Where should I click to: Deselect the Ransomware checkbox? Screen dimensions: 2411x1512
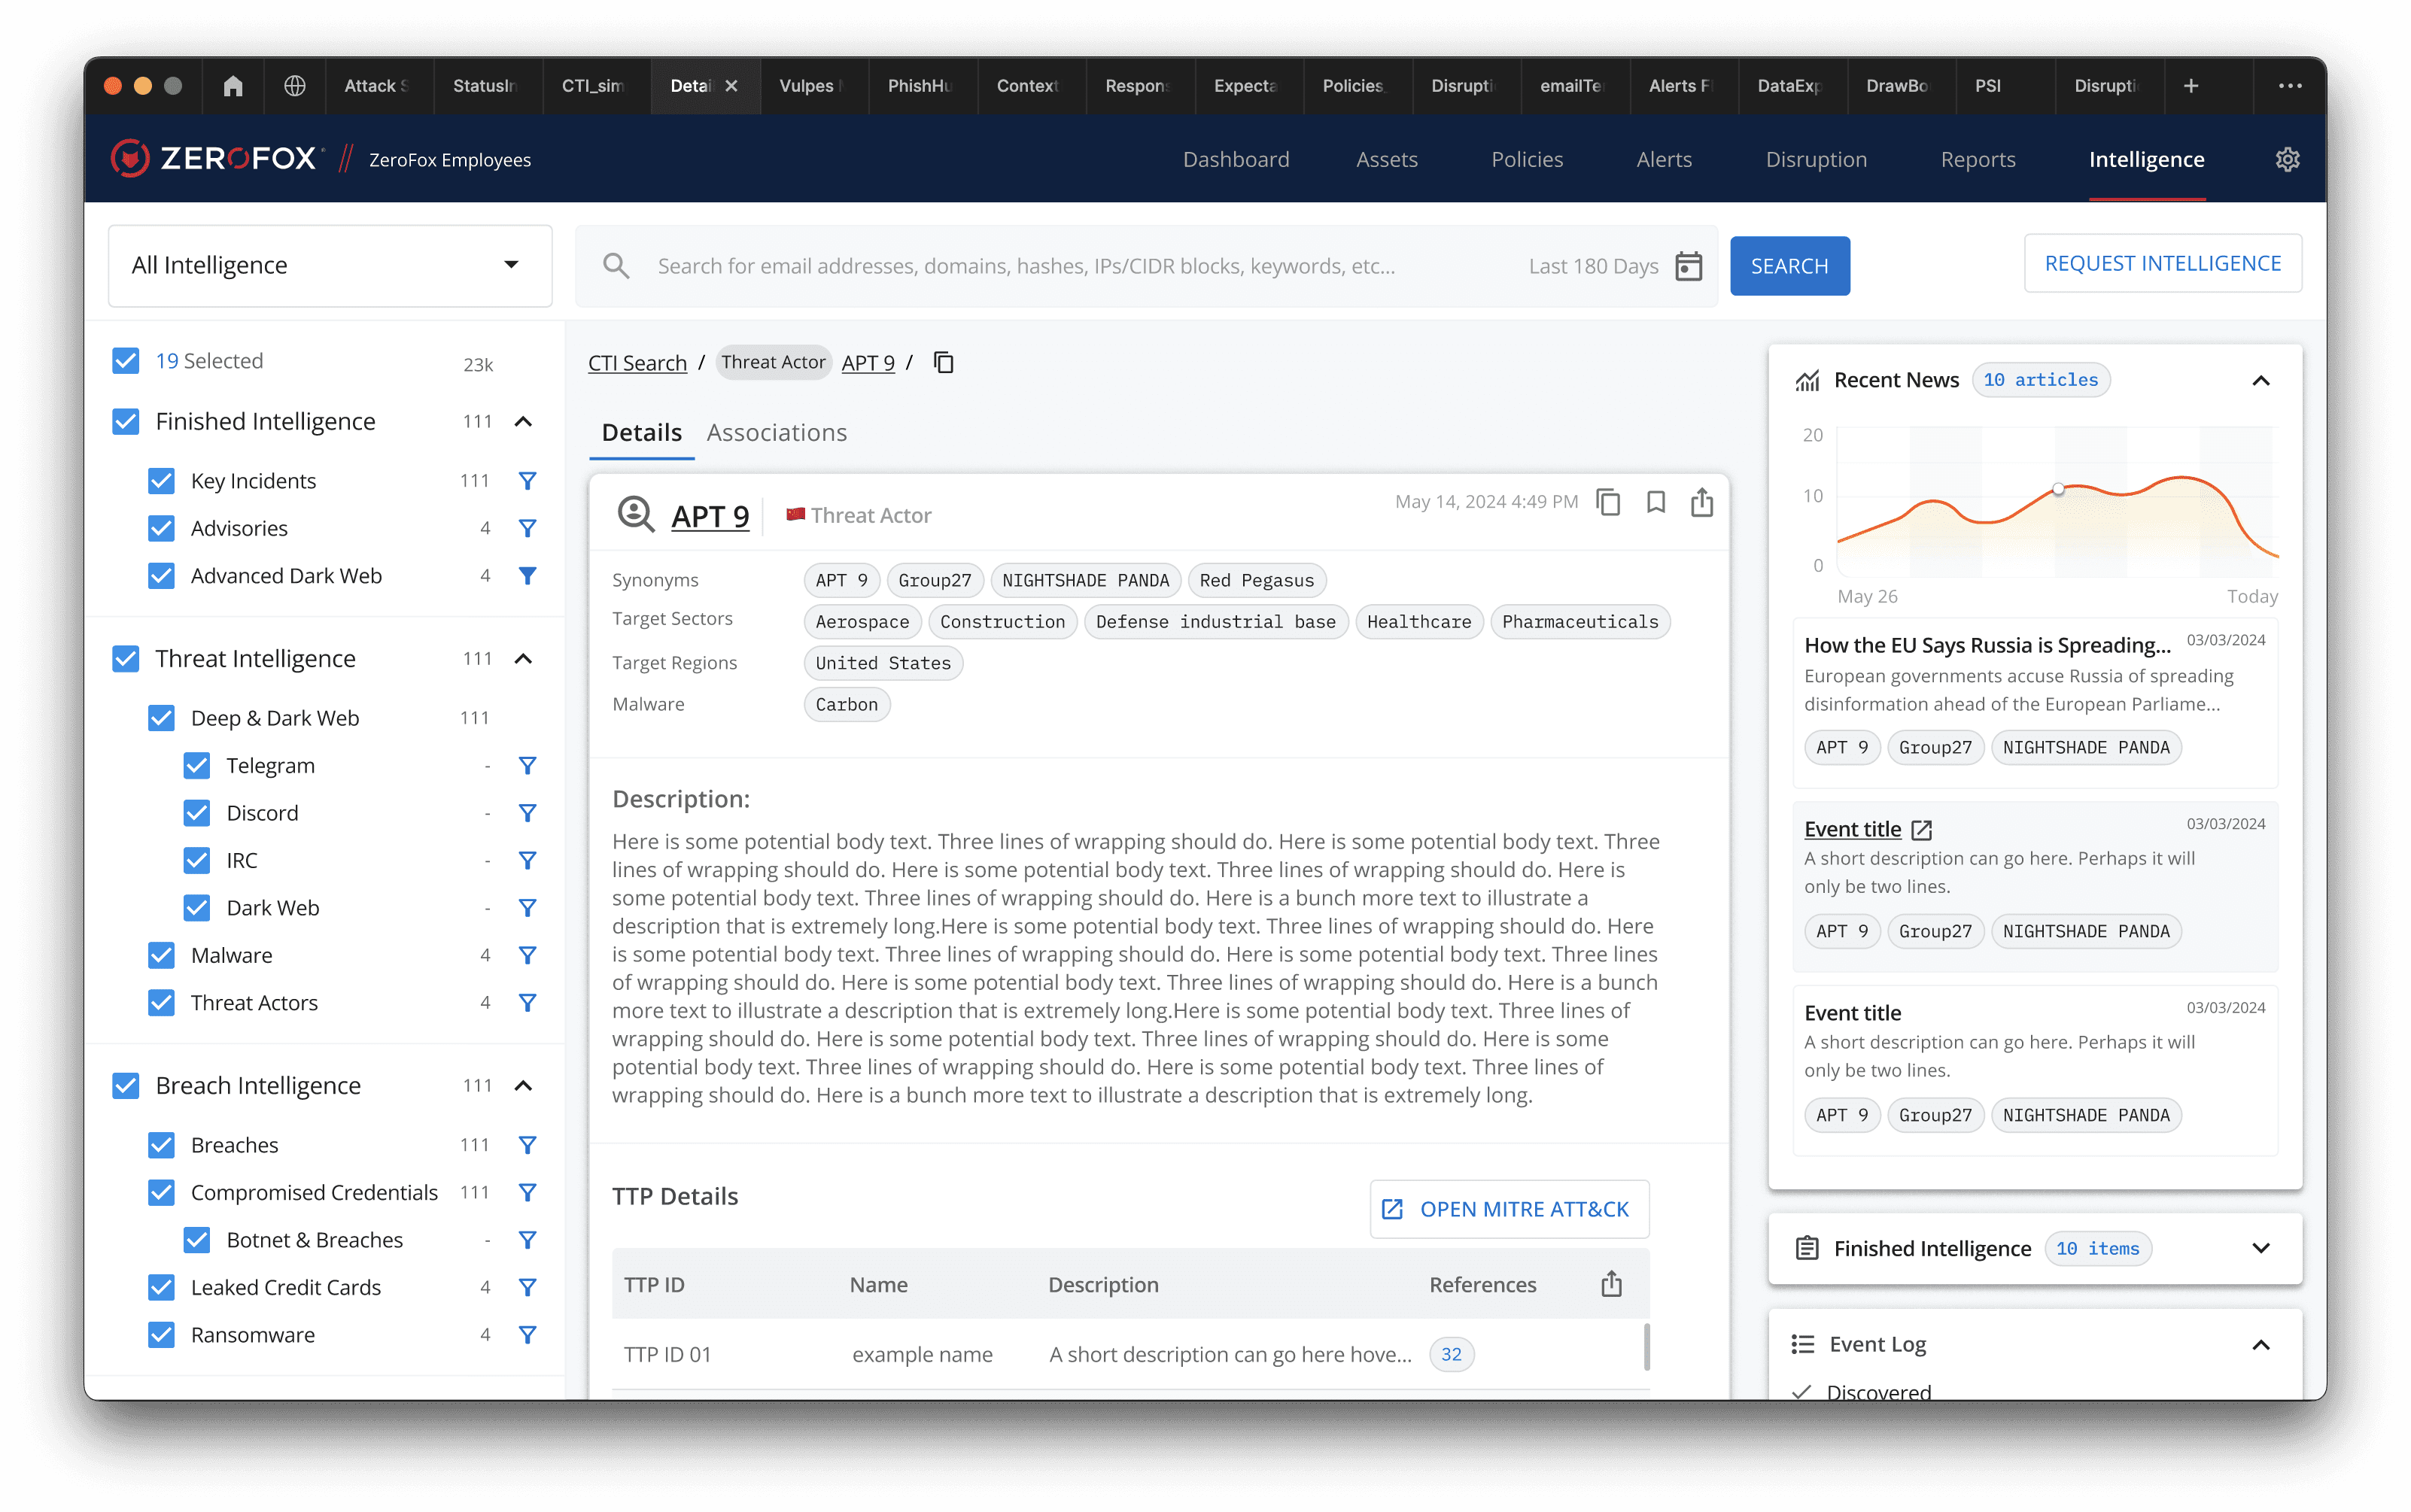[x=161, y=1335]
